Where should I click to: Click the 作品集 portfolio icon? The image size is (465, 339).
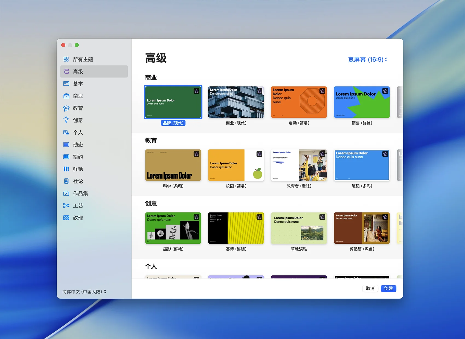pos(66,194)
